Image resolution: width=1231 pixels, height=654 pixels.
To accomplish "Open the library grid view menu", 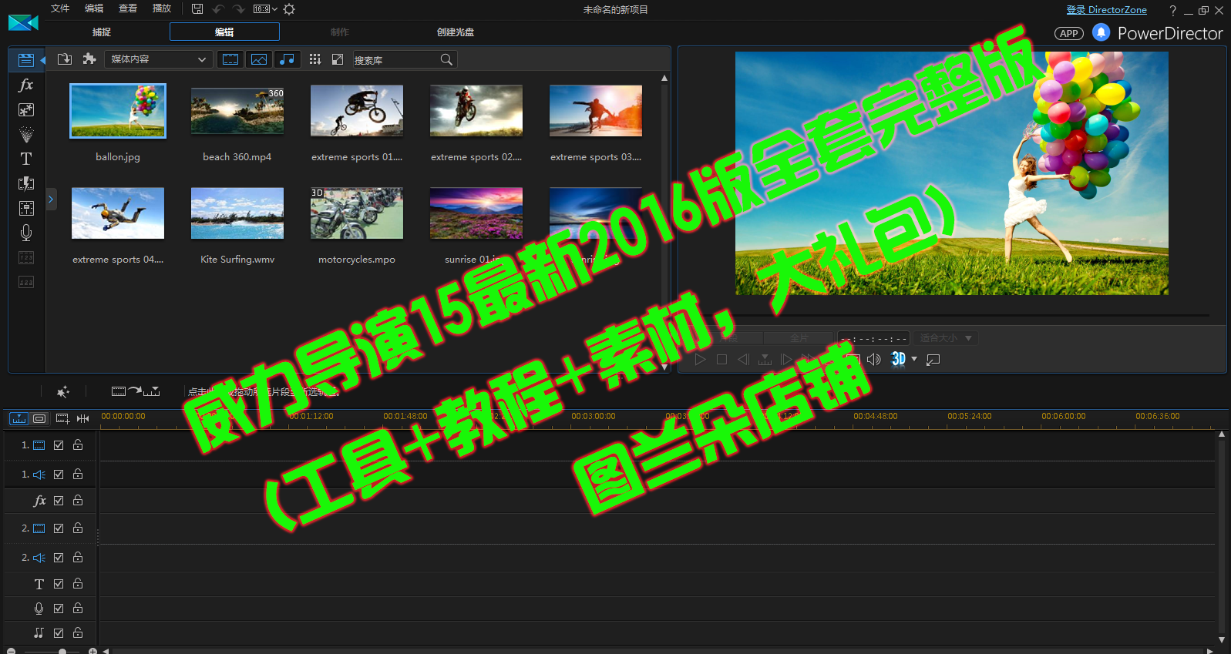I will pyautogui.click(x=315, y=59).
